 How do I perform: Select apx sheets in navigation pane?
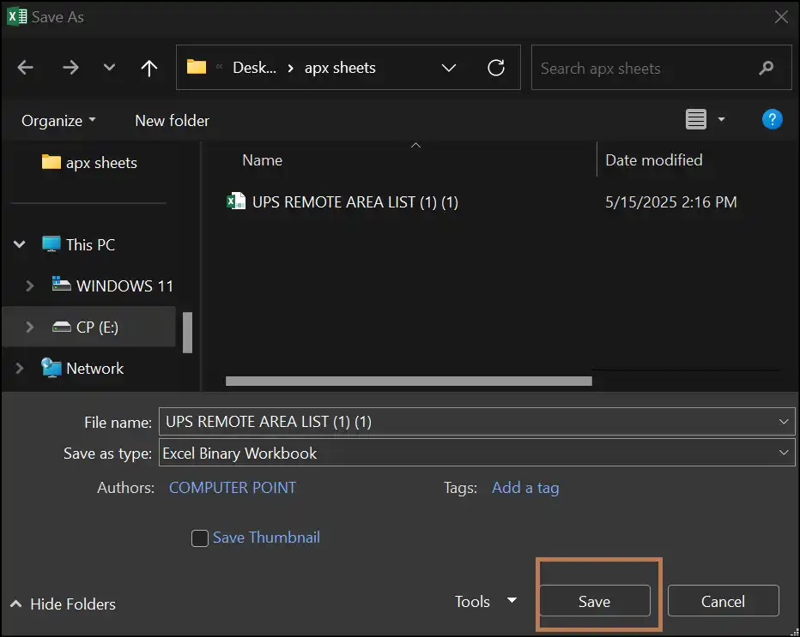pos(89,163)
